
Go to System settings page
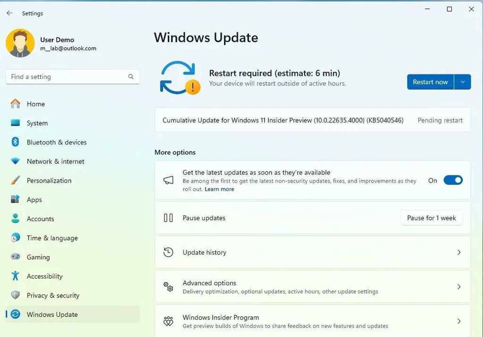pyautogui.click(x=37, y=123)
